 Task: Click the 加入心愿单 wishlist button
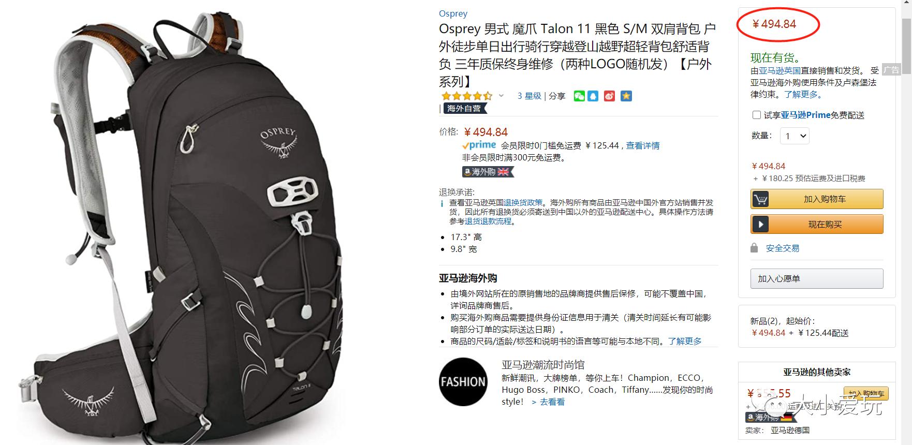point(817,278)
